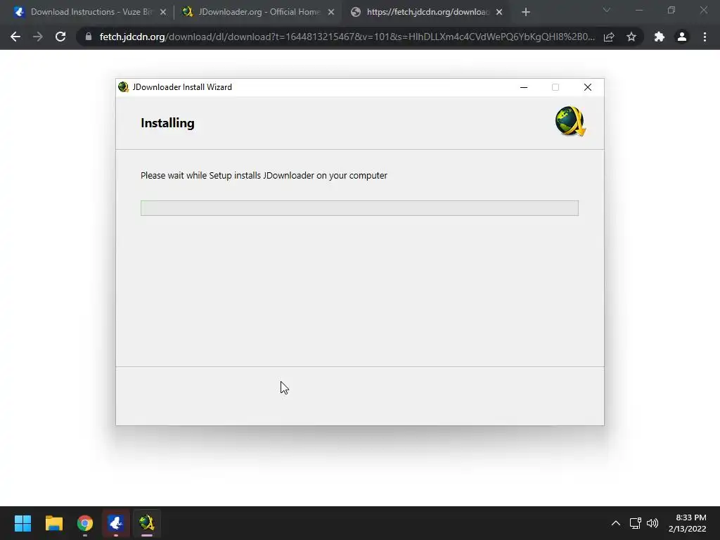Click the browser back arrow
Screen dimensions: 720x540
[15, 37]
